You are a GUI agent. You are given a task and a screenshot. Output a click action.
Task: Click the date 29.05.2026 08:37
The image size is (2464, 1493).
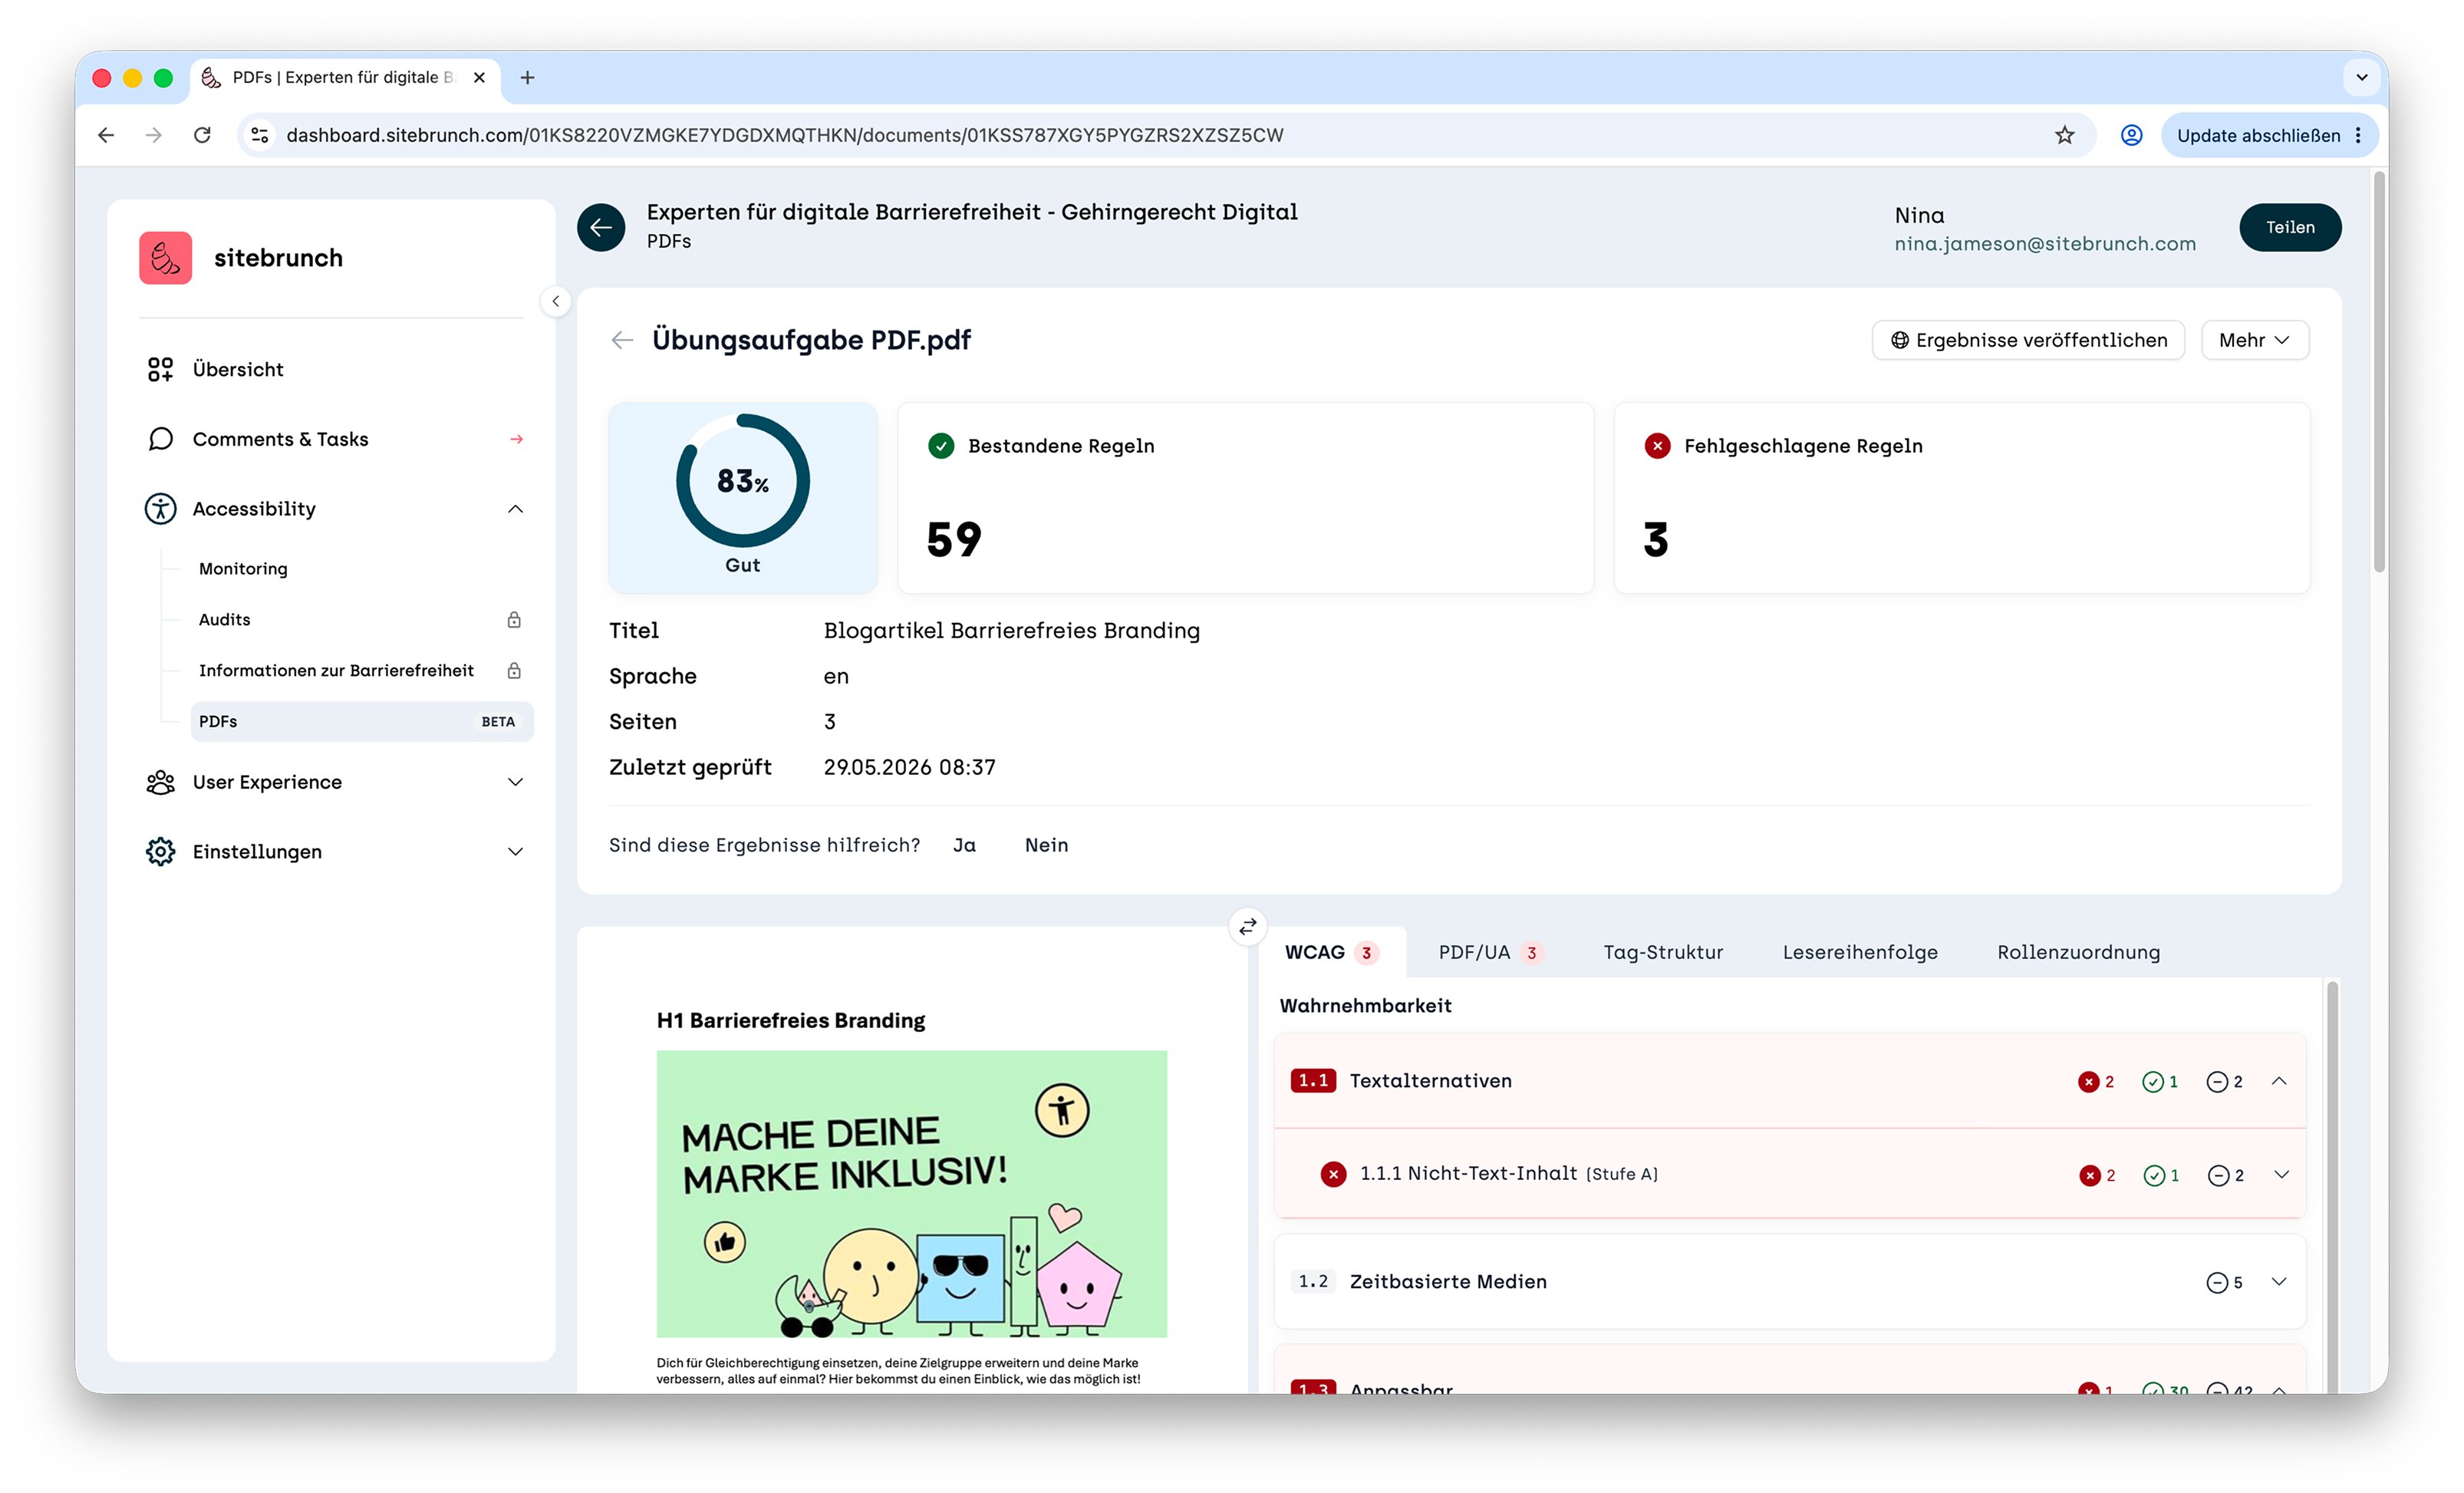[x=909, y=768]
